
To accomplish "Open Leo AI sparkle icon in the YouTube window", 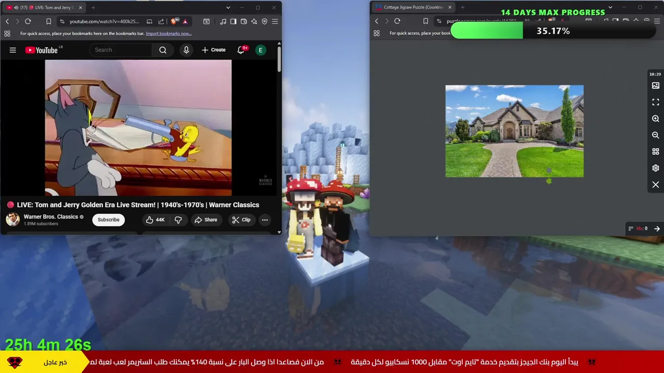I will [254, 21].
